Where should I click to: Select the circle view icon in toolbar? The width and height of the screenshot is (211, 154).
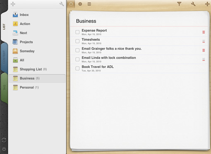click(x=71, y=4)
